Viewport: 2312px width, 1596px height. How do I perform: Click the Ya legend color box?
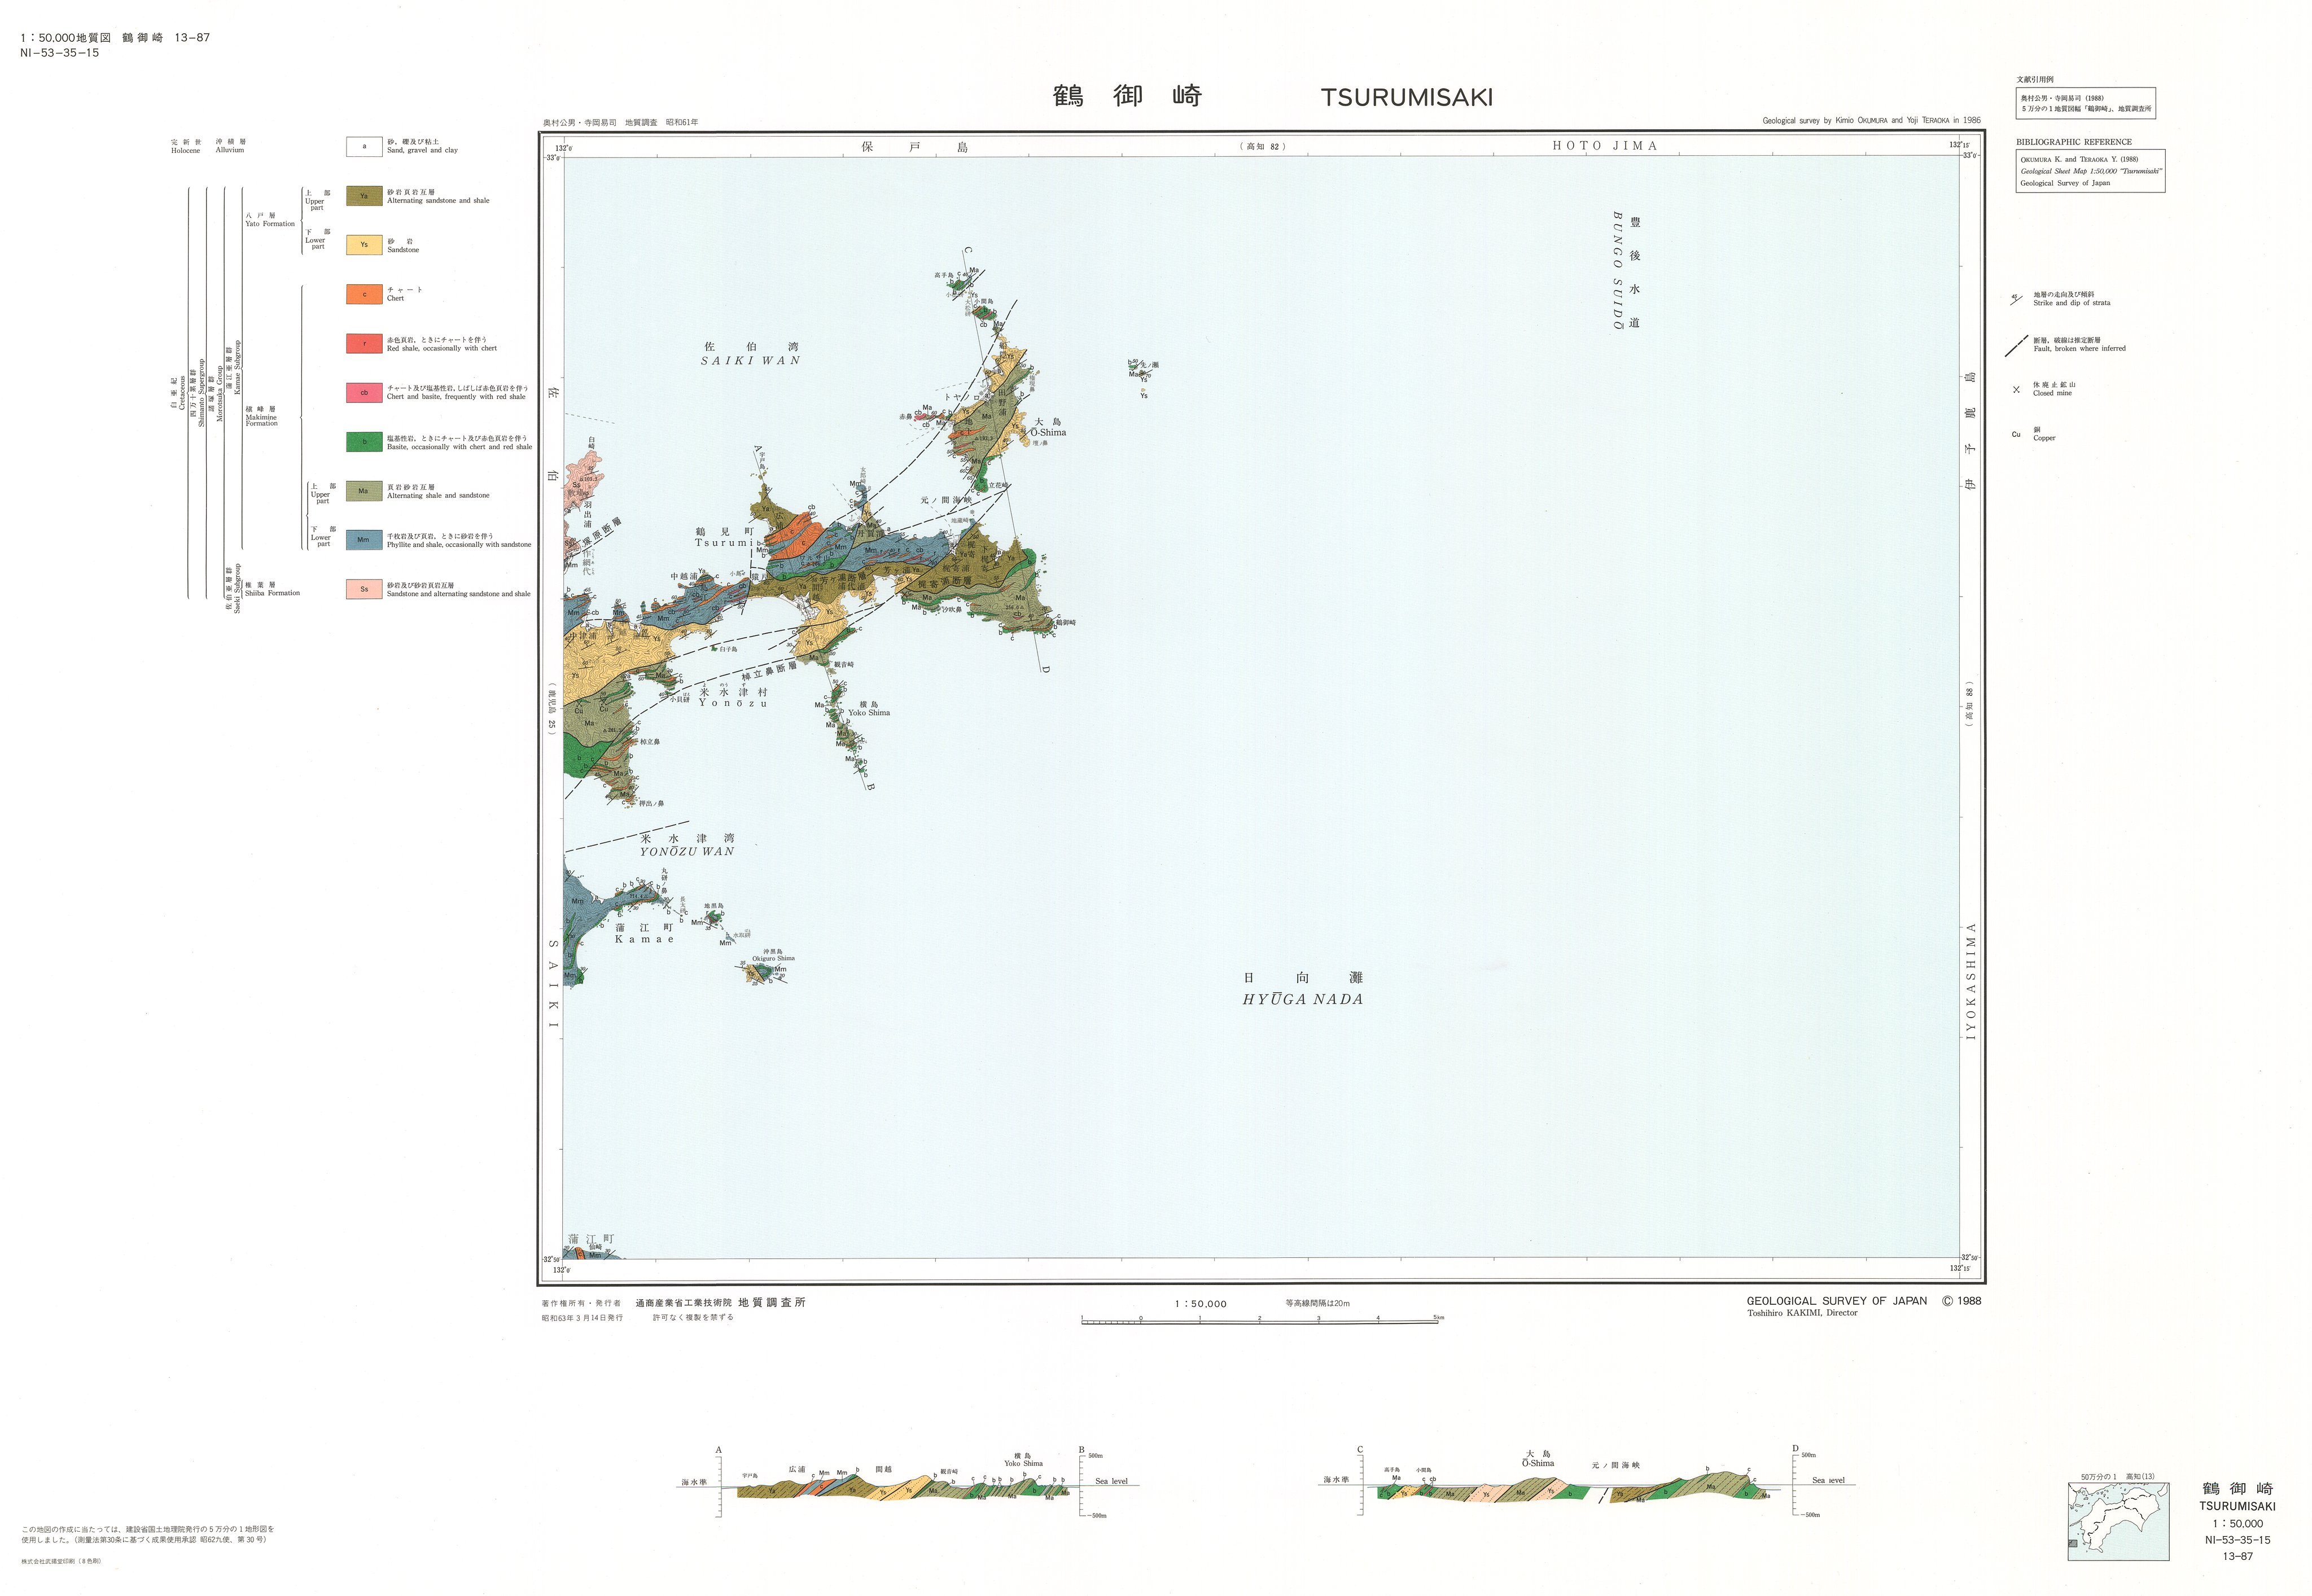(364, 196)
